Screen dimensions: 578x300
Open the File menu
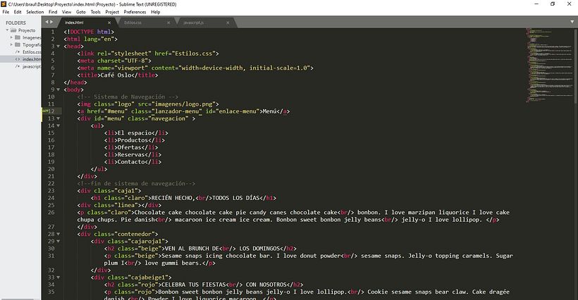tap(6, 12)
